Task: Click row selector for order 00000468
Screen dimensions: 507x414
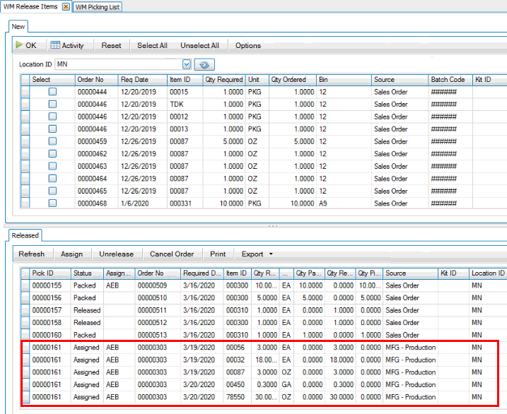Action: (25, 203)
